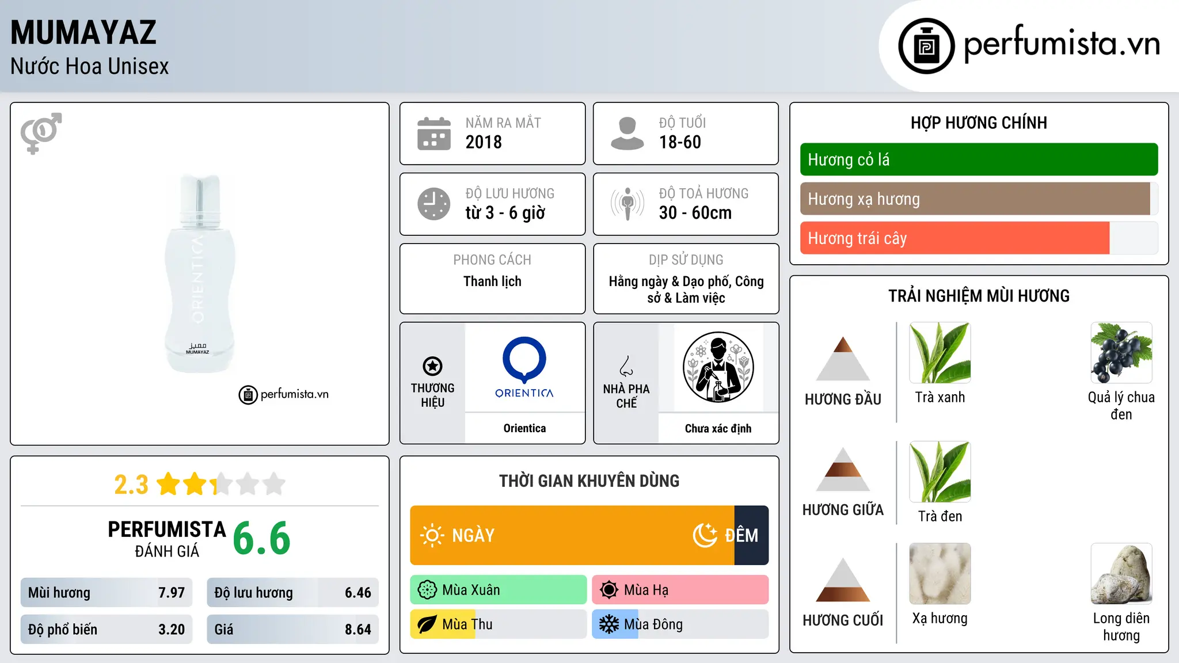The image size is (1179, 663).
Task: Click the Orientica brand name label
Action: pos(524,428)
